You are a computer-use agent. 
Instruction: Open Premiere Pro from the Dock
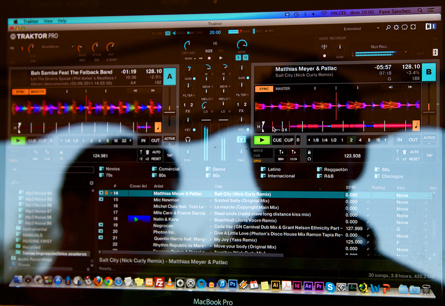coord(319,286)
